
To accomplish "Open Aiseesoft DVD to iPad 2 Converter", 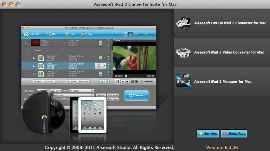I will tap(230, 23).
